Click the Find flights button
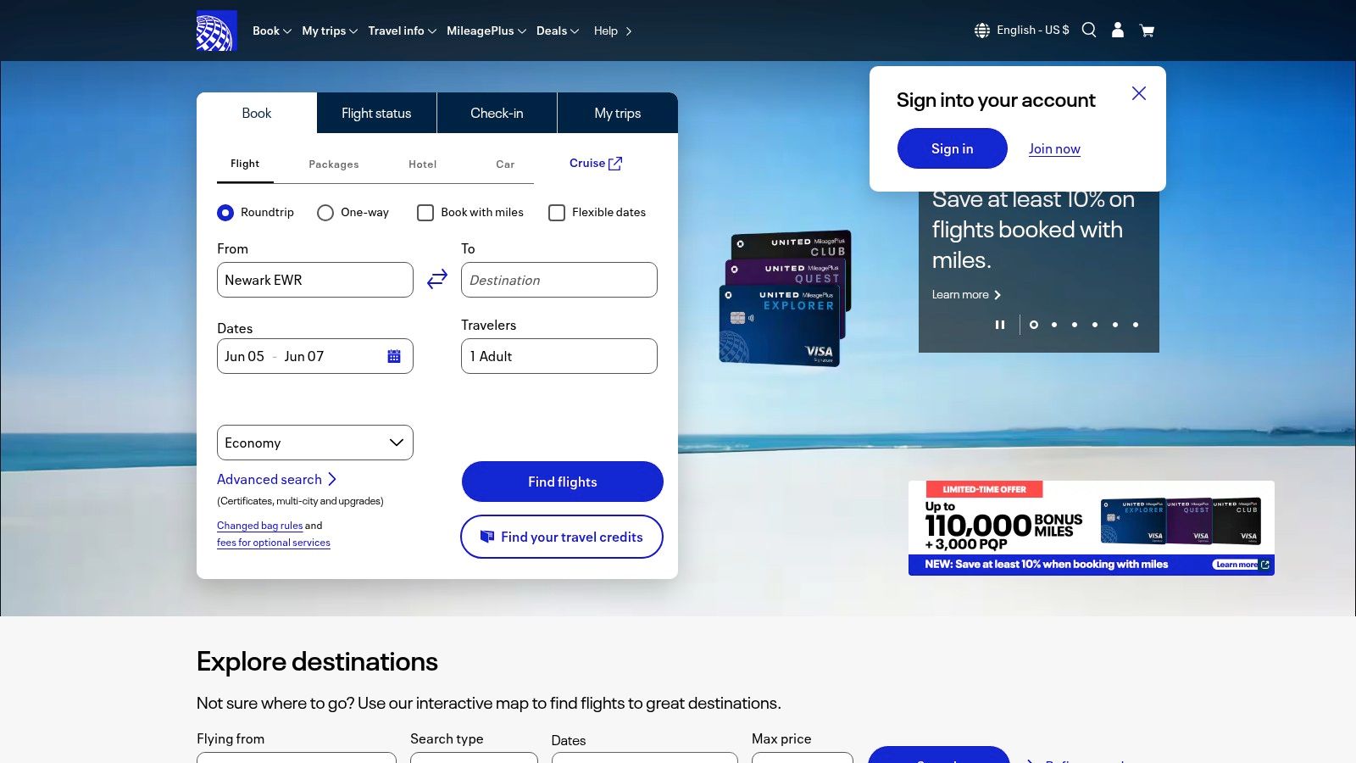The image size is (1356, 763). [x=562, y=481]
